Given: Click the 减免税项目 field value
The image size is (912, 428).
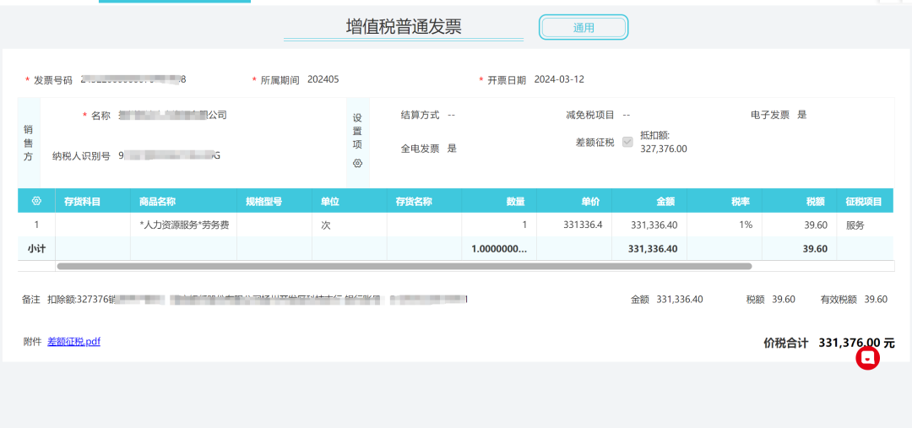Looking at the screenshot, I should click(x=627, y=115).
